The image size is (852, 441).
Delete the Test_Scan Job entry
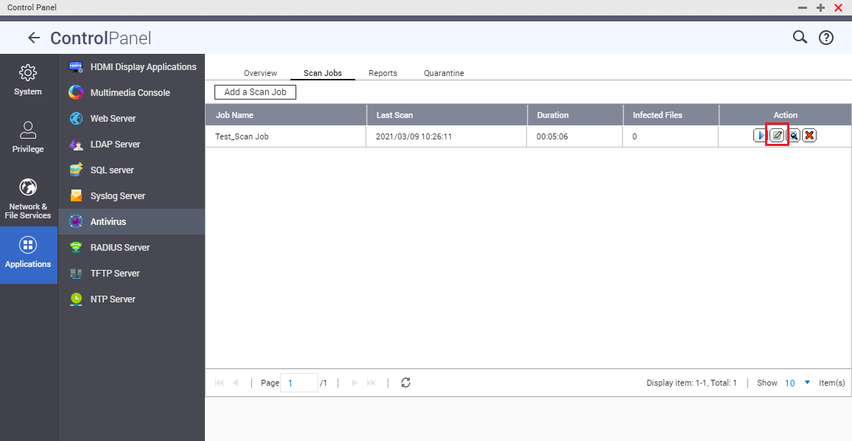809,136
